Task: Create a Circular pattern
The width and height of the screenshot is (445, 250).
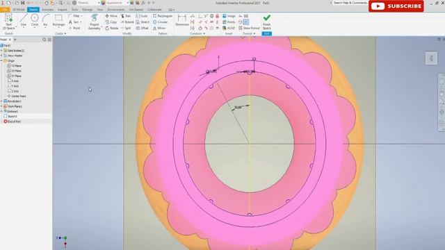Action: 161,22
